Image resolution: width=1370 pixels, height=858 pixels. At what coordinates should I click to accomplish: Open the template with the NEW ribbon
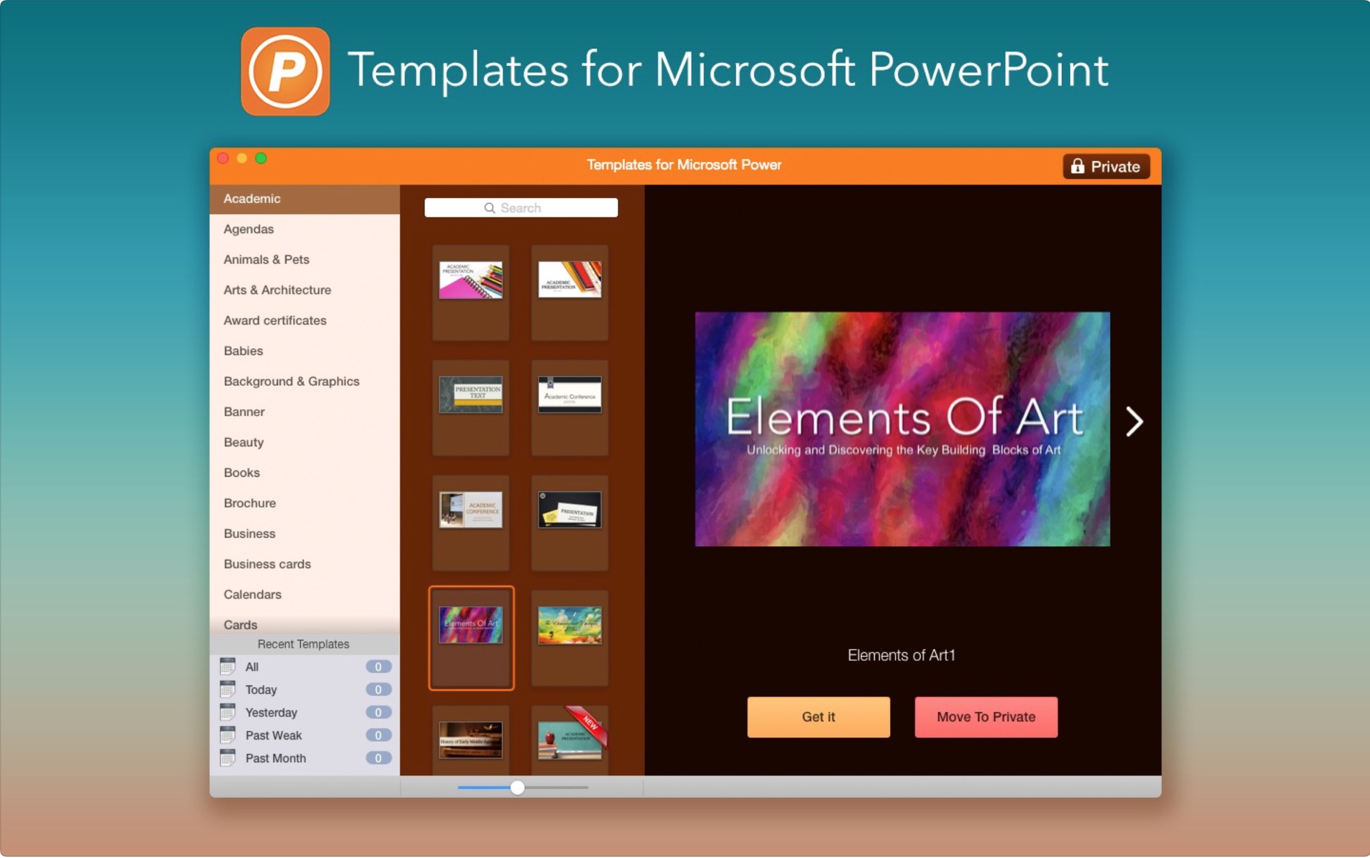569,740
